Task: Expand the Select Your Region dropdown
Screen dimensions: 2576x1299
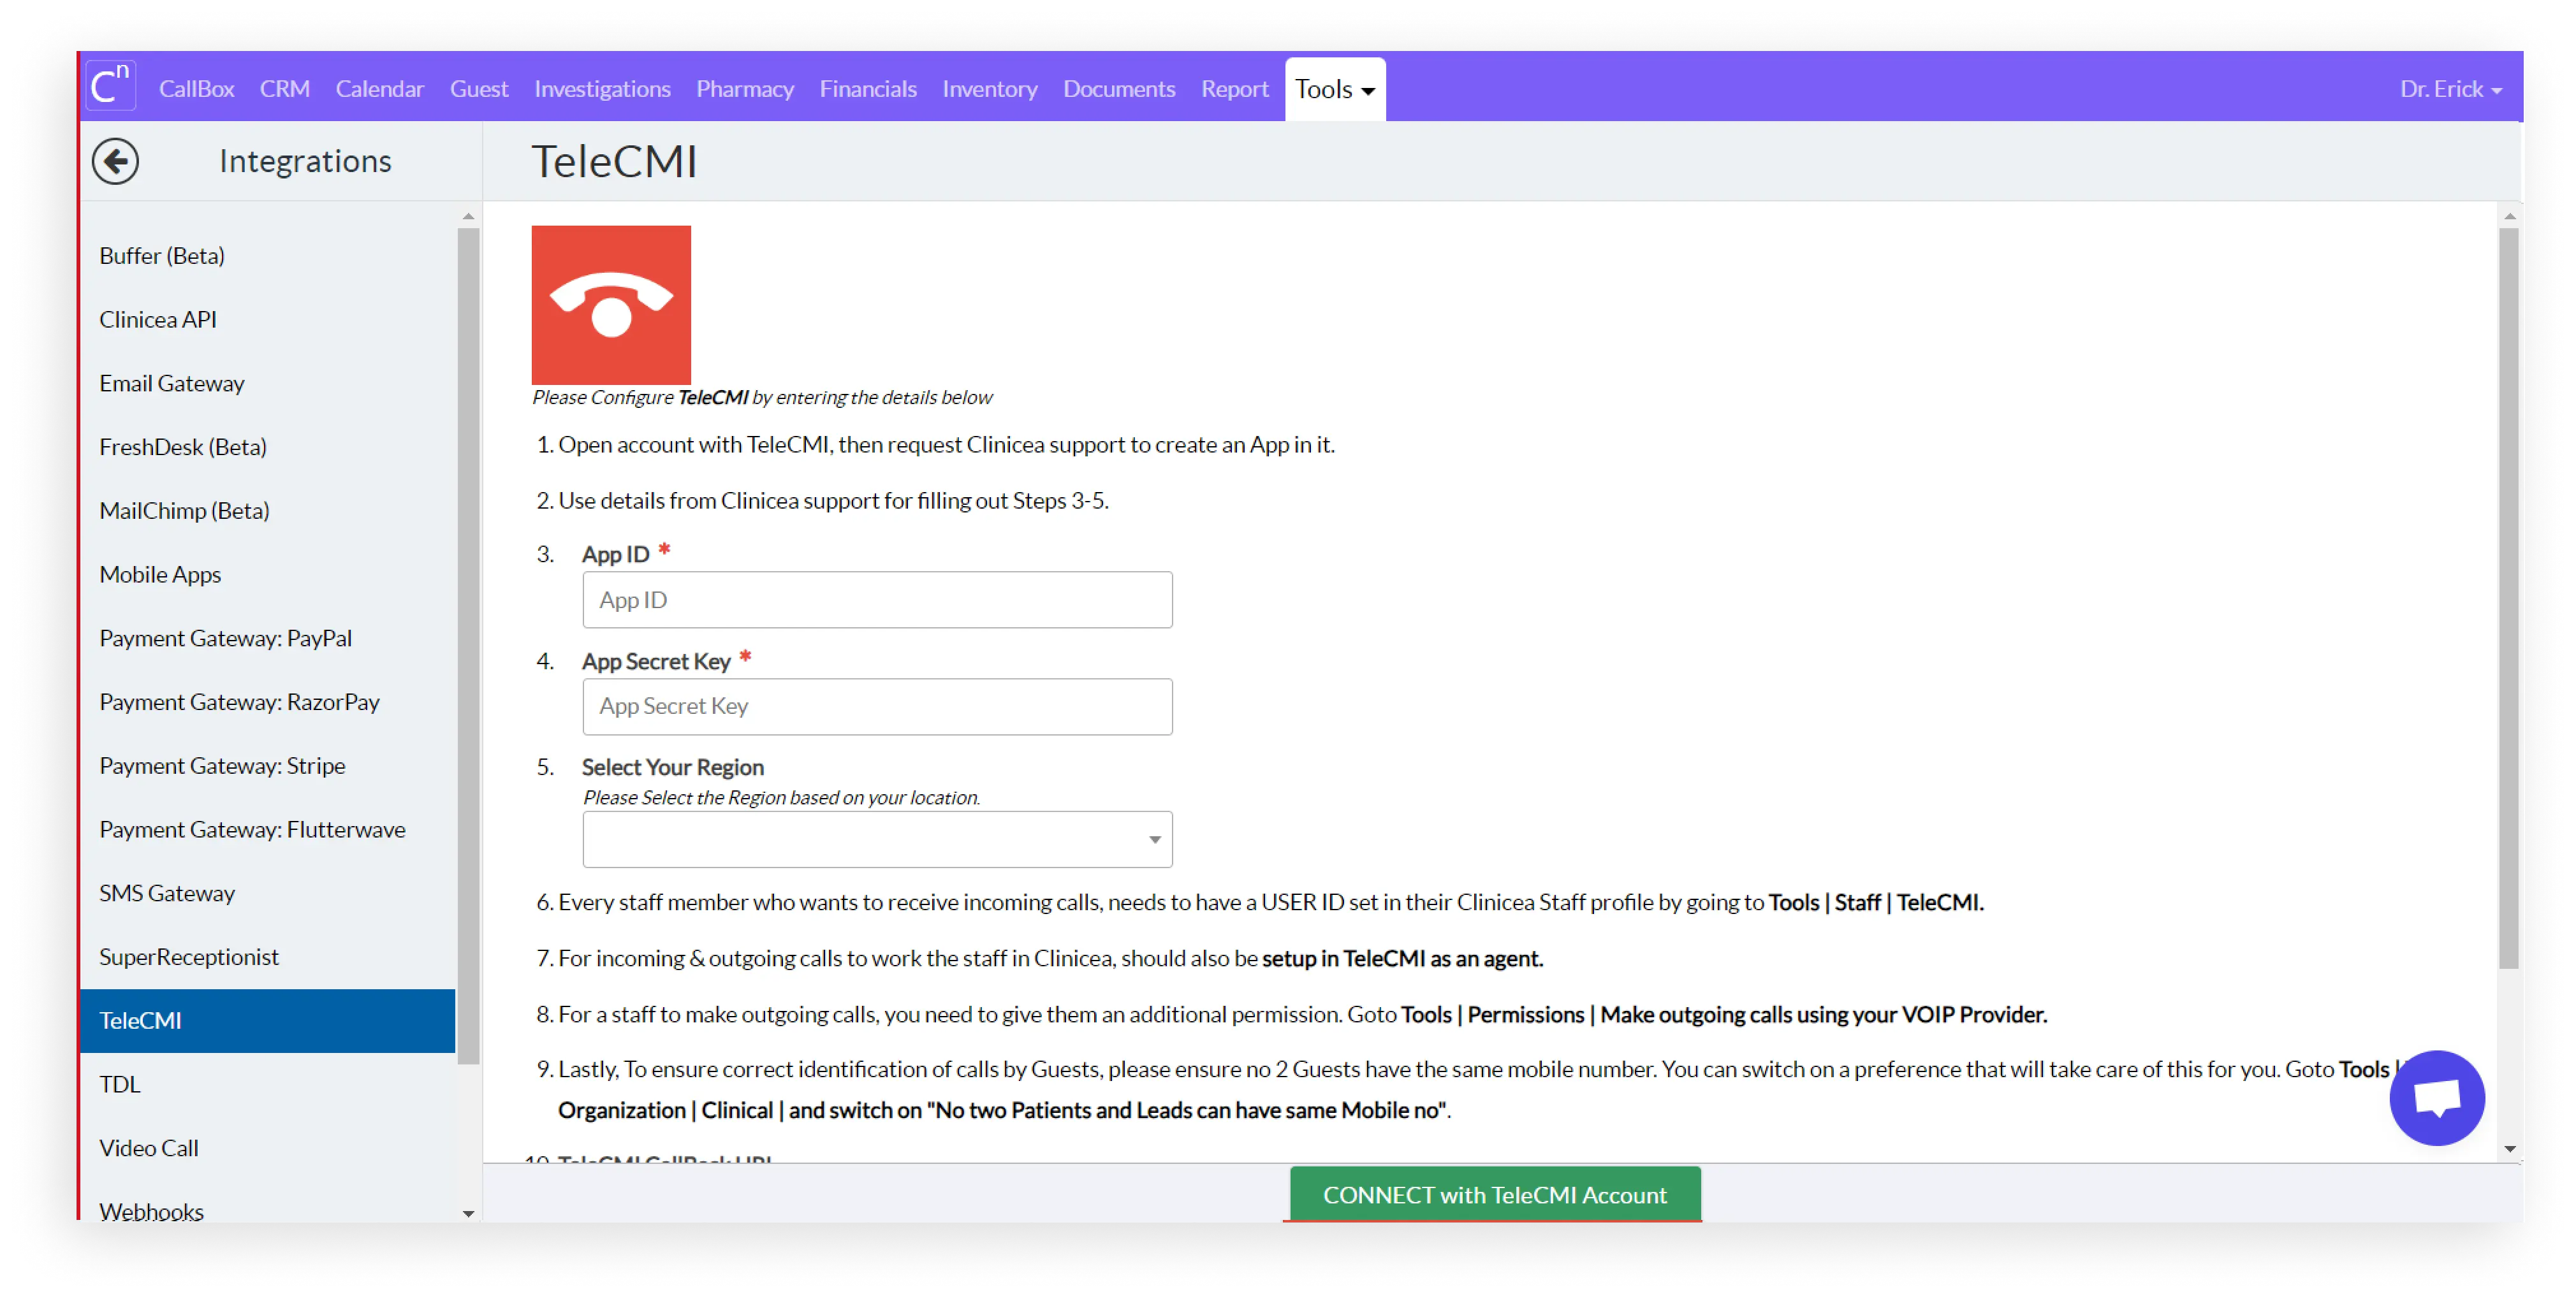Action: pos(877,839)
